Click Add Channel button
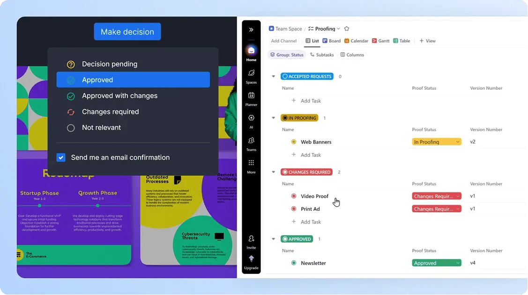The width and height of the screenshot is (528, 295). 284,41
